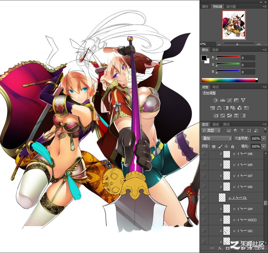Select the layer named レイヤー73

(237, 198)
